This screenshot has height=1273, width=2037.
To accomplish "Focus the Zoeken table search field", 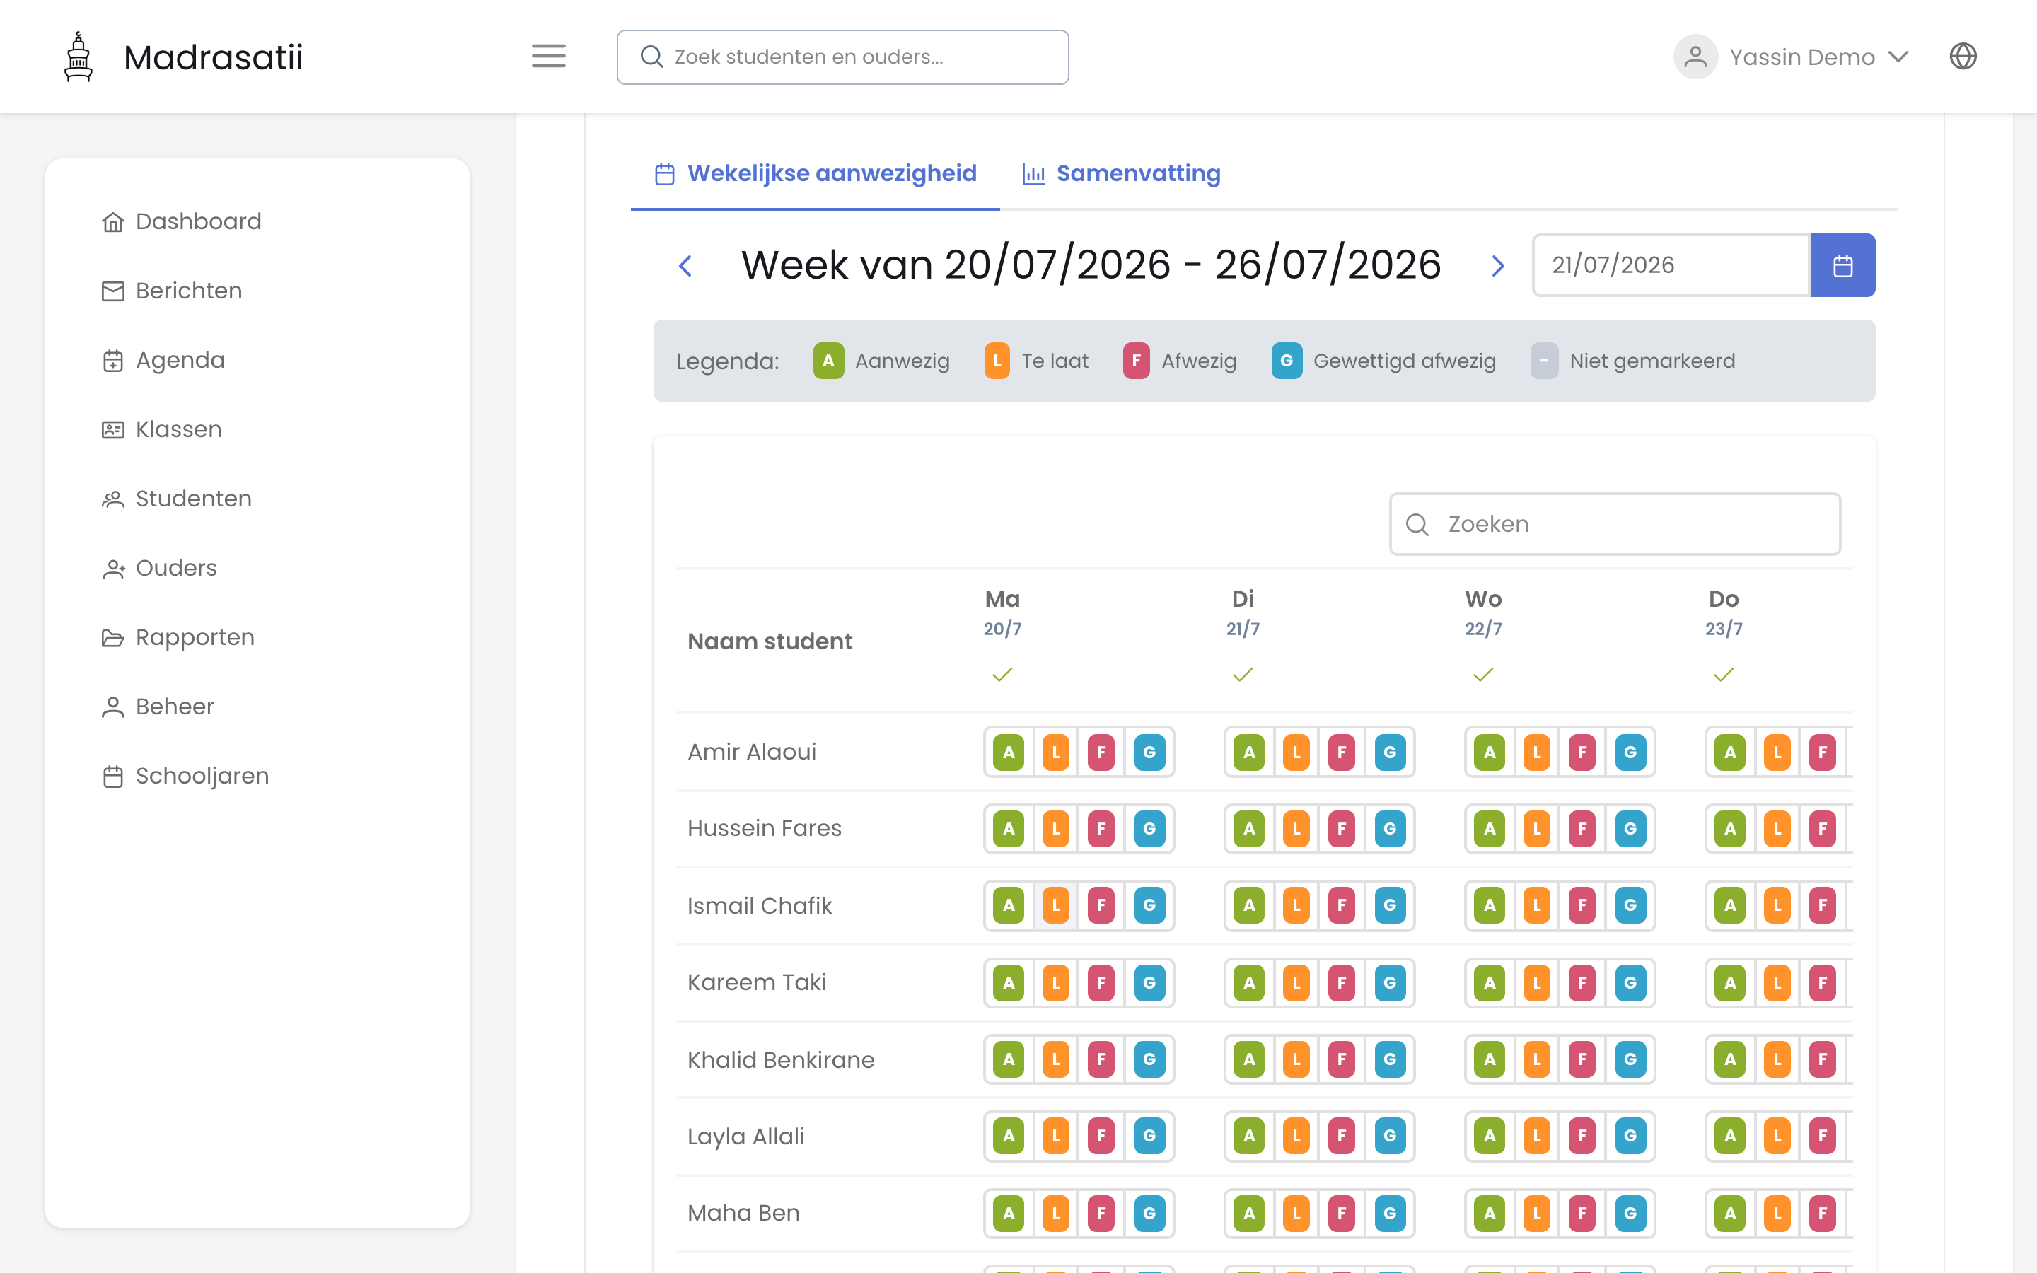I will [1615, 525].
